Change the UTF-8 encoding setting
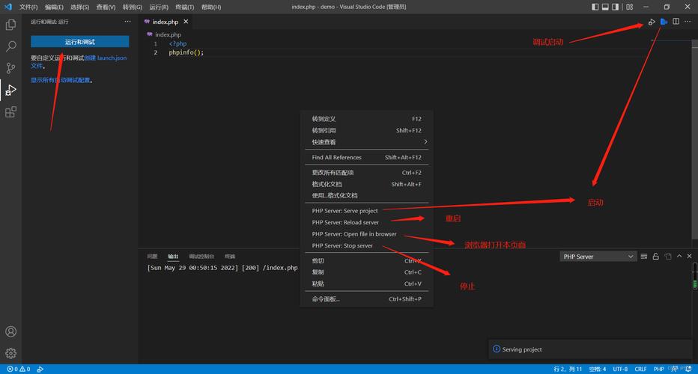 (x=620, y=369)
